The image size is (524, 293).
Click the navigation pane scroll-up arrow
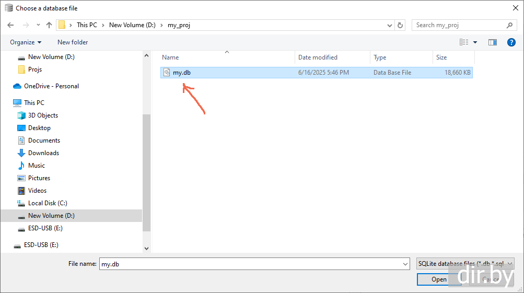click(x=146, y=55)
